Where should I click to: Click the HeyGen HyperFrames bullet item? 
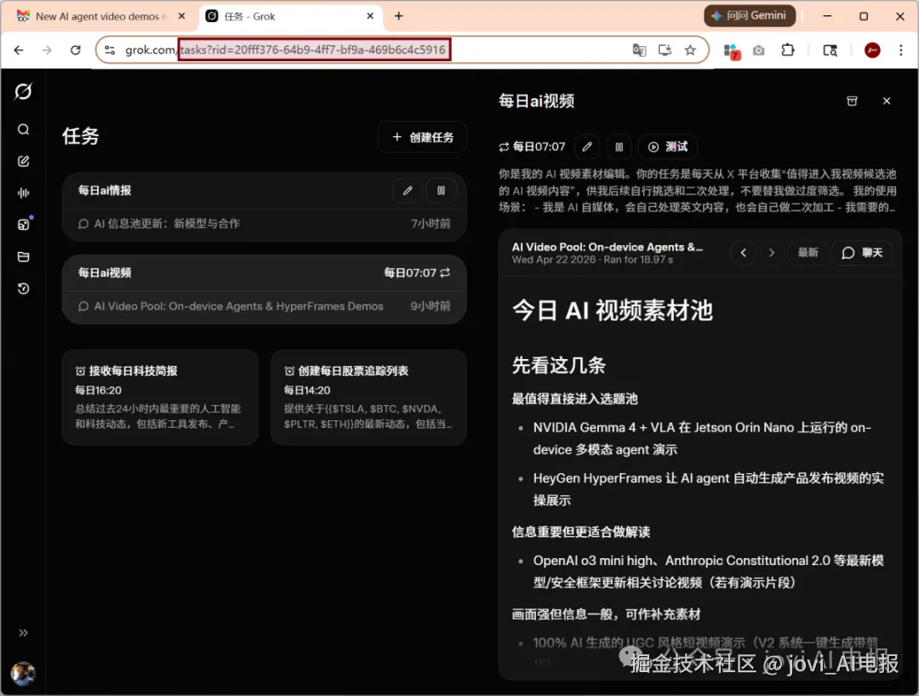click(709, 489)
